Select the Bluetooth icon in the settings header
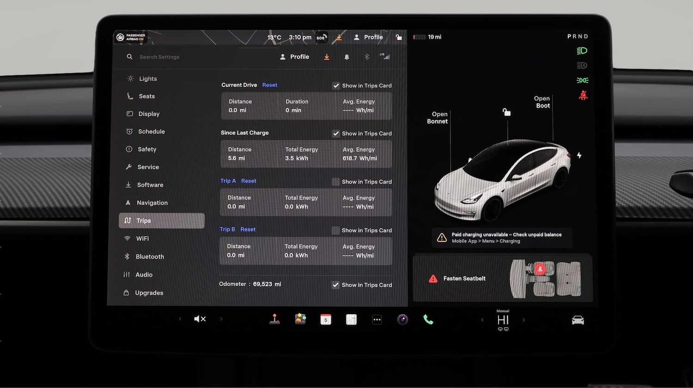Image resolution: width=693 pixels, height=388 pixels. 366,56
